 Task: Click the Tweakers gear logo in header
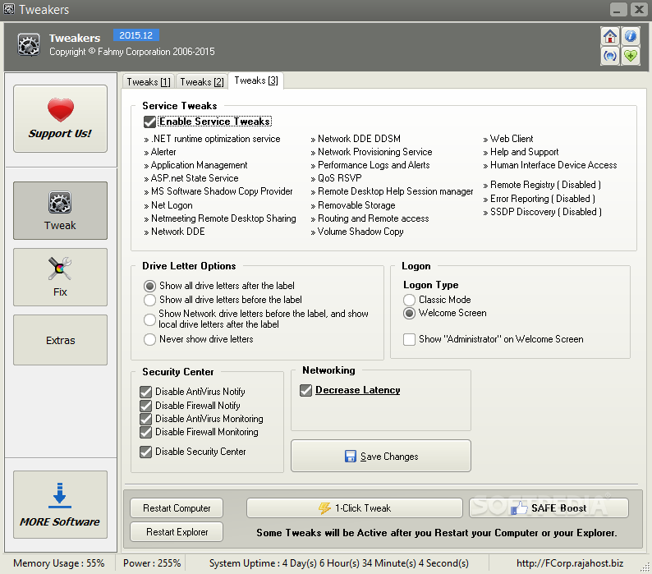click(x=29, y=44)
